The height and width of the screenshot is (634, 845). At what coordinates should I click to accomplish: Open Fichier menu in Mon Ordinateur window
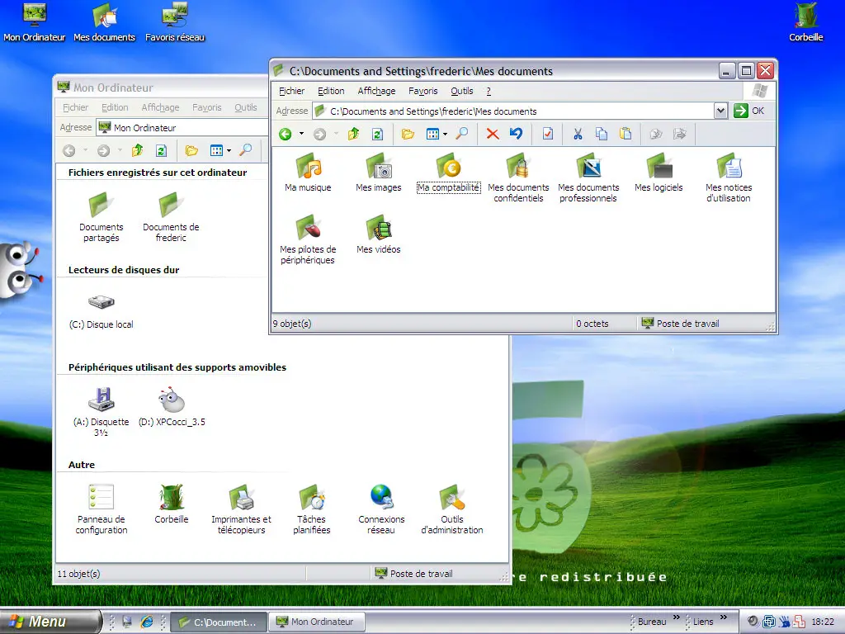75,107
